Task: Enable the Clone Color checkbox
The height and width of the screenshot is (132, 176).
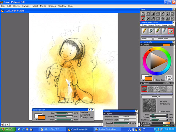Action: coord(155,80)
